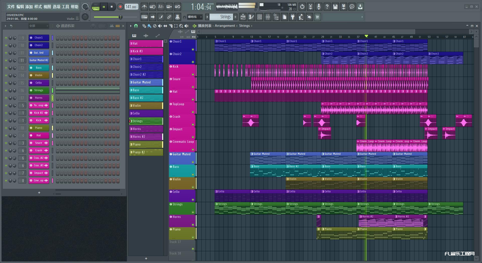Open the 全部 channel filter dropdown

click(x=38, y=26)
